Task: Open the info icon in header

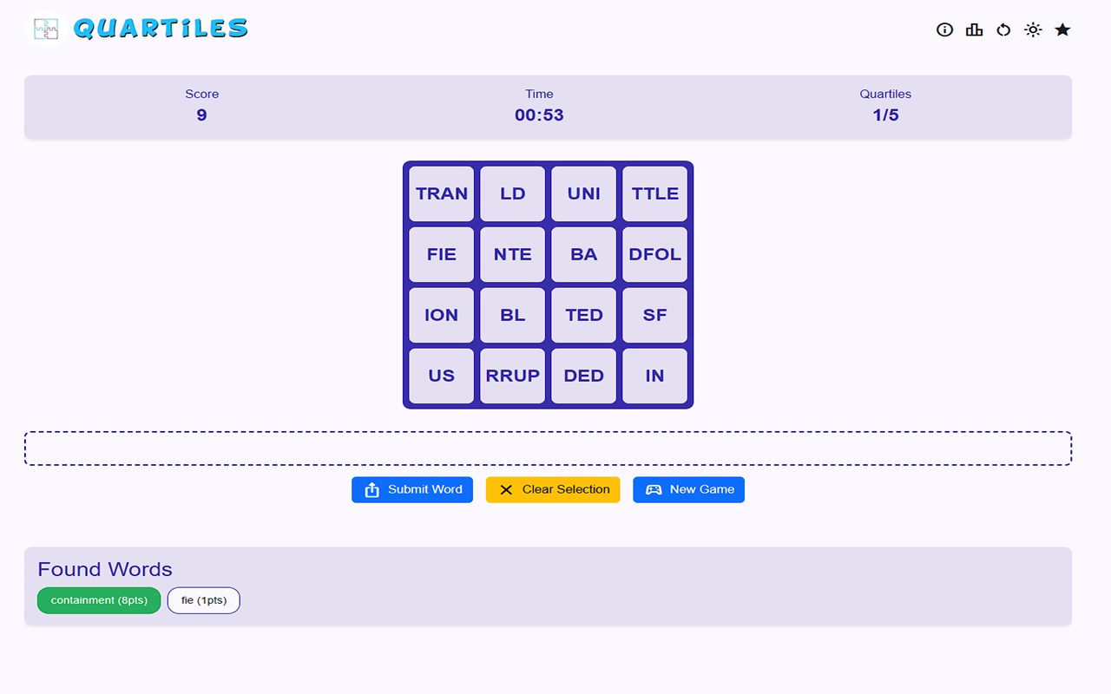Action: point(944,29)
